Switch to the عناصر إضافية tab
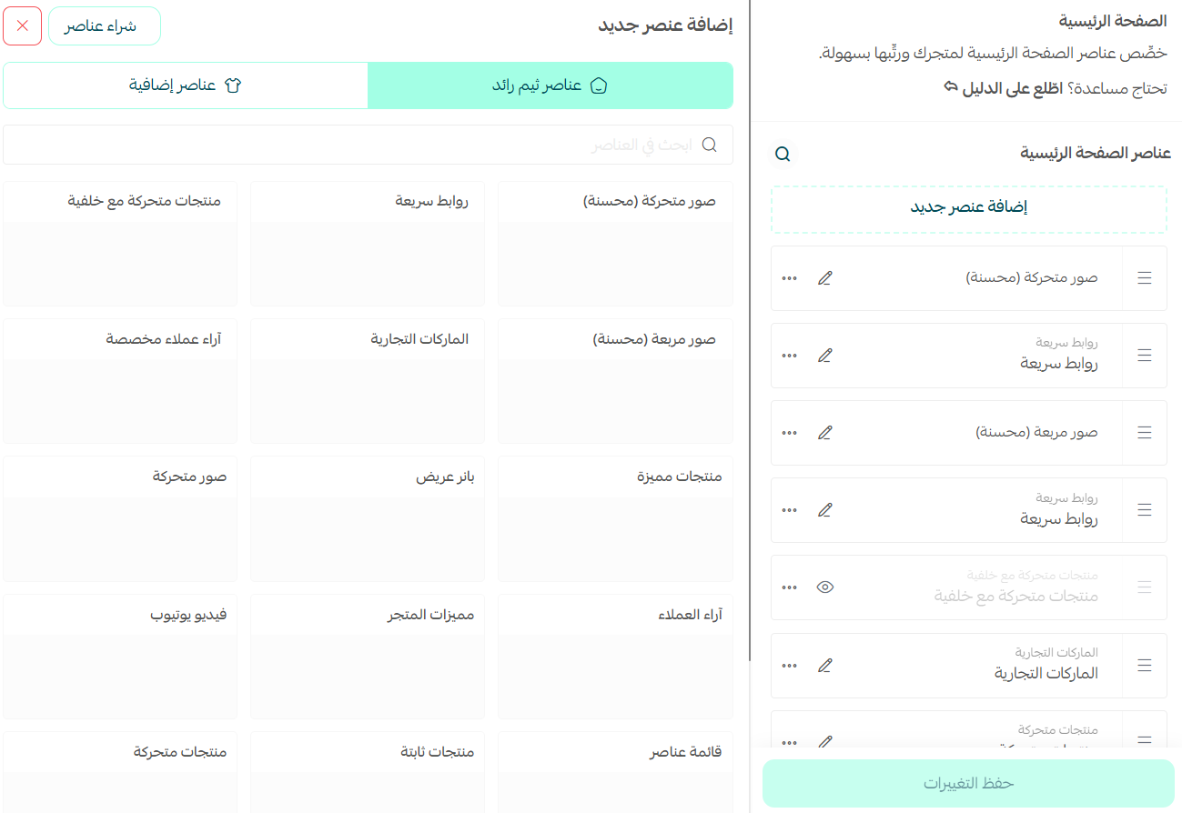The height and width of the screenshot is (813, 1182). (x=185, y=84)
